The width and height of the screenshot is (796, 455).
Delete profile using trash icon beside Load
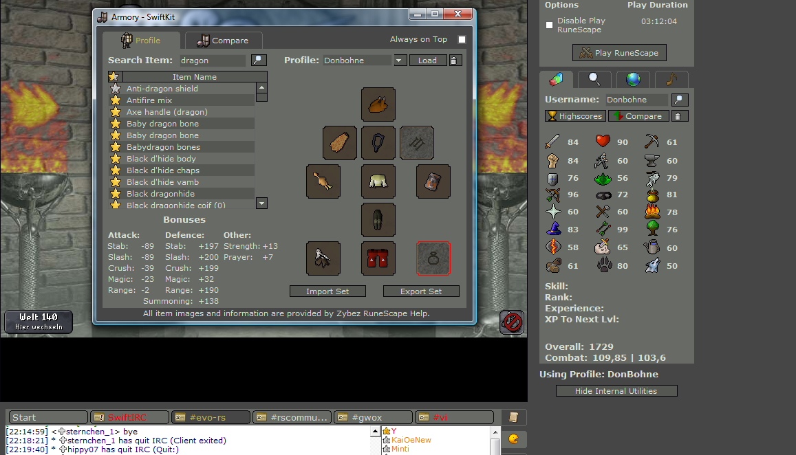pyautogui.click(x=455, y=60)
